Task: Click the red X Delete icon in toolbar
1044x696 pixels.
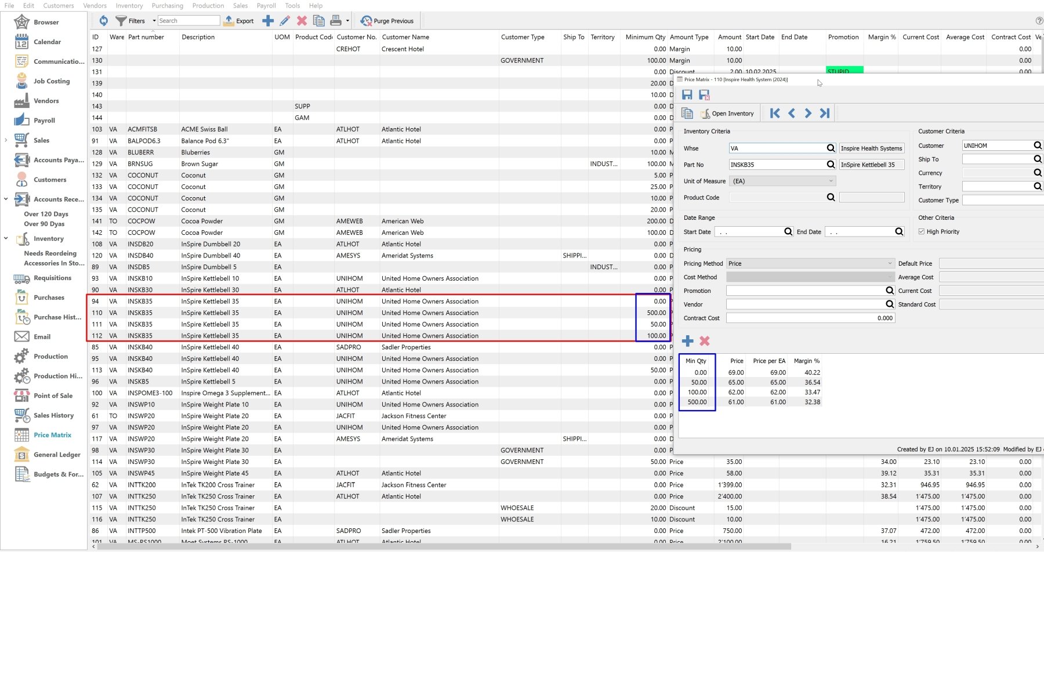Action: (302, 21)
